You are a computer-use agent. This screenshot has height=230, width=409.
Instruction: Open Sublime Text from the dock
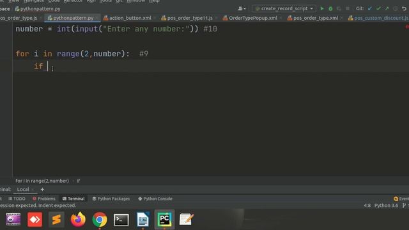coord(56,219)
